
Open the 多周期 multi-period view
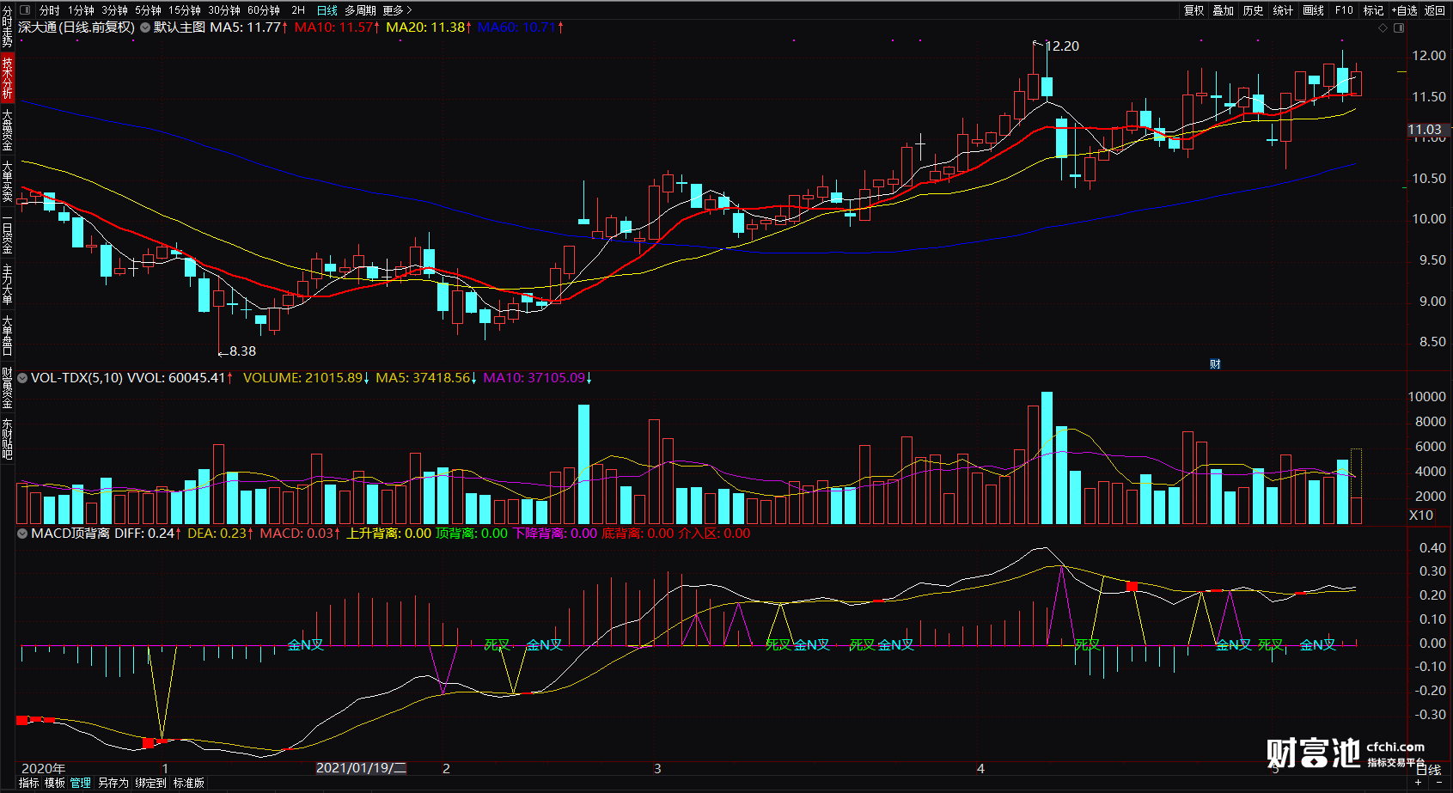point(360,10)
